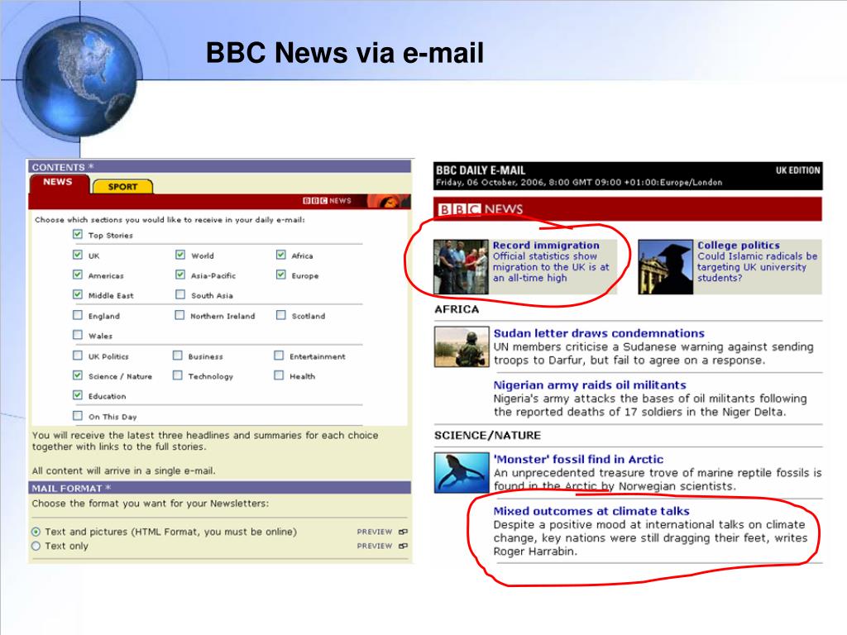Uncheck the Asia-Pacific checkbox
847x635 pixels.
[180, 275]
